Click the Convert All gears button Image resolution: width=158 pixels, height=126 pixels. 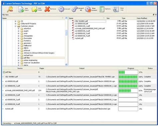[78, 9]
